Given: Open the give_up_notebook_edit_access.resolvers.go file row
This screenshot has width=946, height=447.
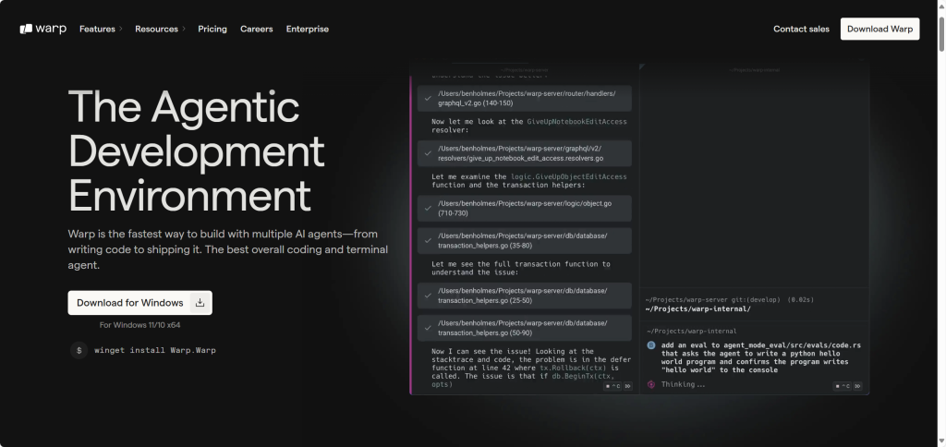Looking at the screenshot, I should point(525,153).
